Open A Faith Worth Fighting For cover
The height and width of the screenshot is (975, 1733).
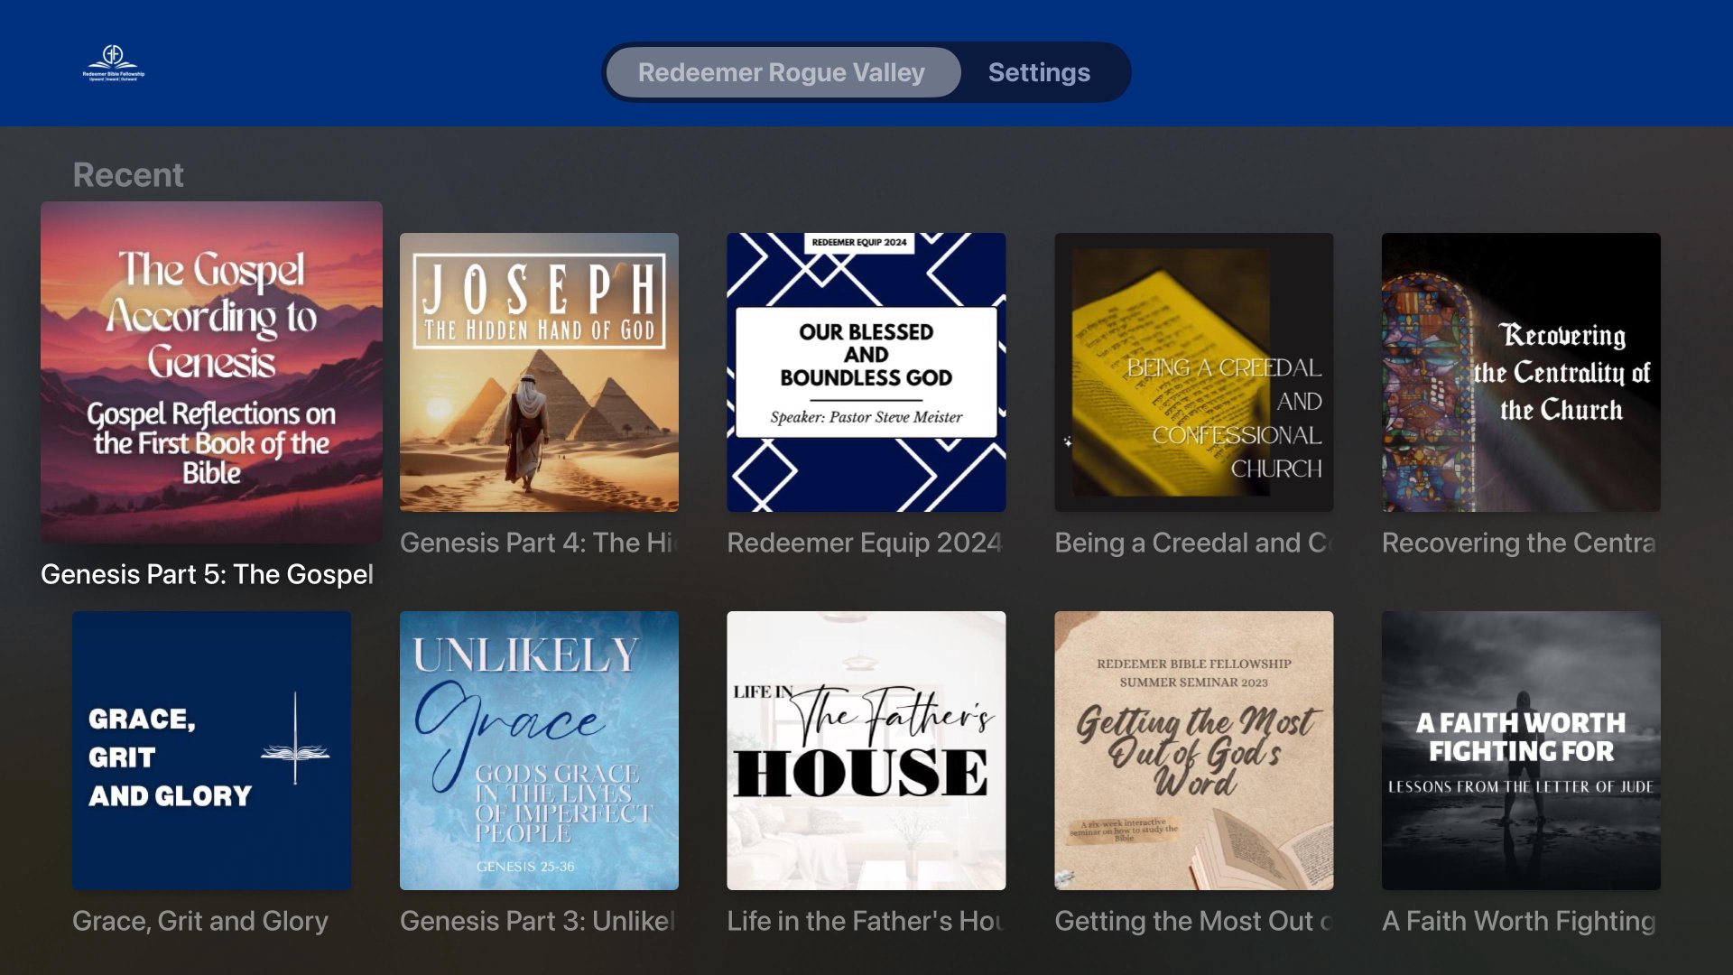coord(1521,750)
